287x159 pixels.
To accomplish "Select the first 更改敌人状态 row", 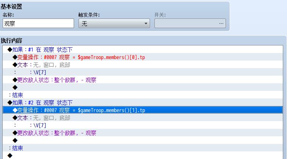I will coord(143,80).
